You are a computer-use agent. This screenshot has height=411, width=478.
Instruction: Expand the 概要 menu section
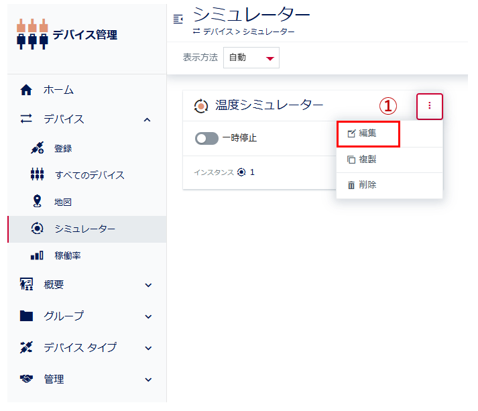tap(148, 285)
